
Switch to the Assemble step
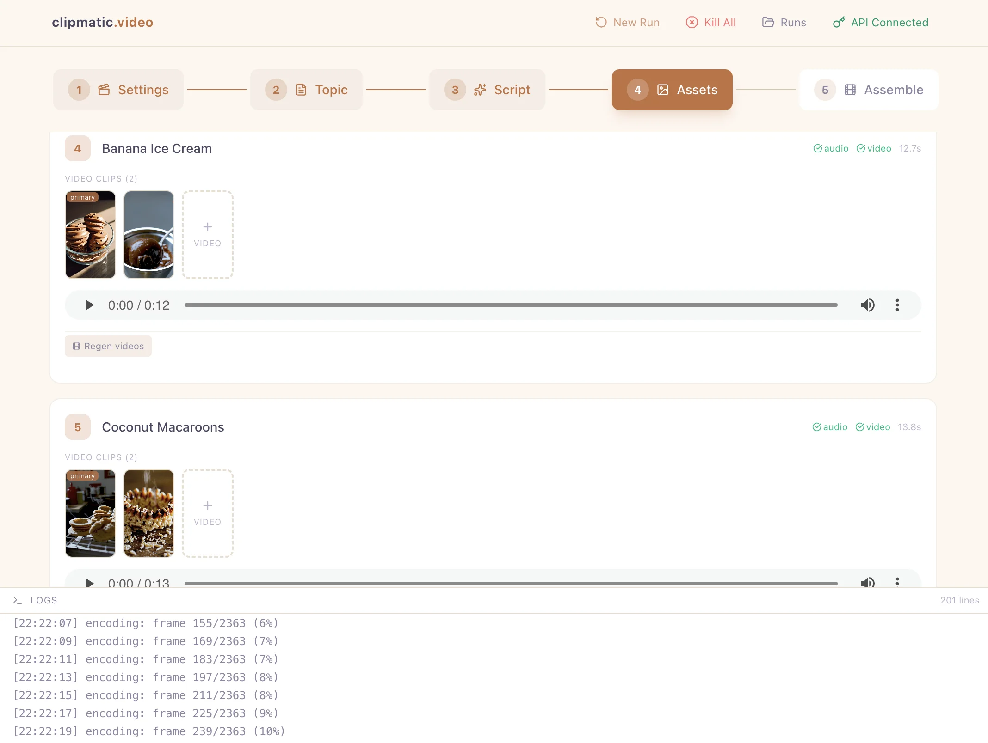click(868, 90)
